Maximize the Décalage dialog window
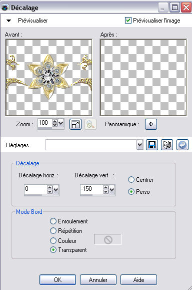192x290 pixels. coord(174,8)
